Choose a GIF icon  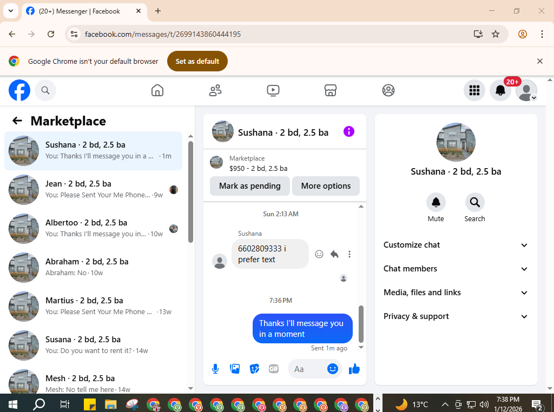click(274, 369)
